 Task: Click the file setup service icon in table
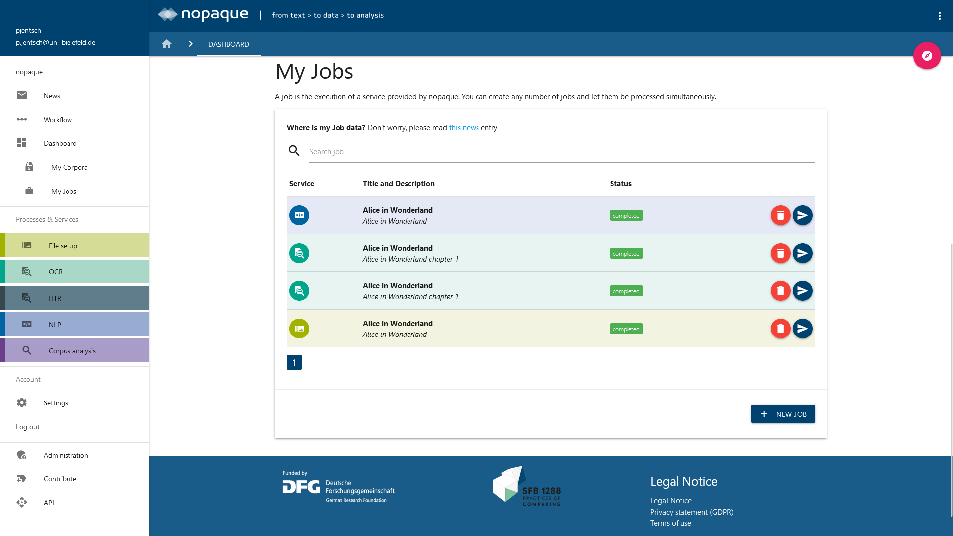tap(299, 329)
